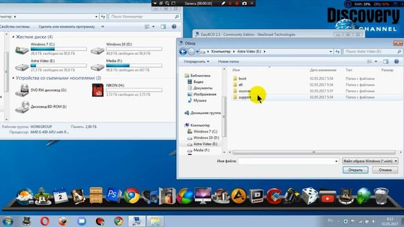Toggle preview pane in Computer window
Screen dimensions: 404x227
[x=163, y=26]
